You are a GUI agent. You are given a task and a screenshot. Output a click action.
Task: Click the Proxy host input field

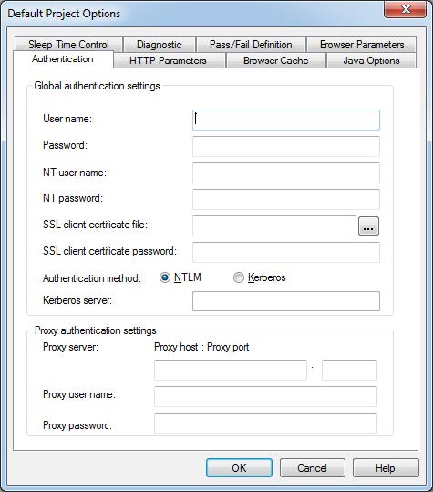[231, 370]
